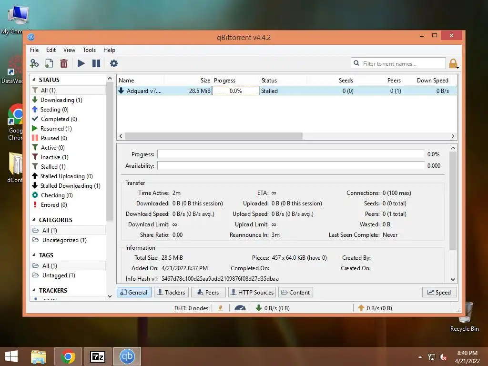Open the View menu

tap(69, 50)
